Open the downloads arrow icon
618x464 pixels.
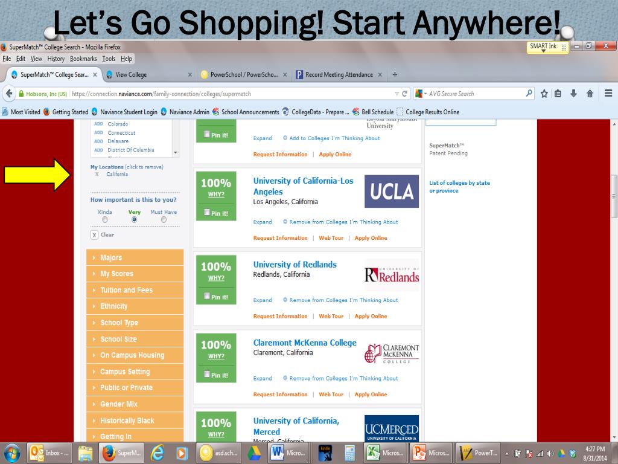coord(574,94)
